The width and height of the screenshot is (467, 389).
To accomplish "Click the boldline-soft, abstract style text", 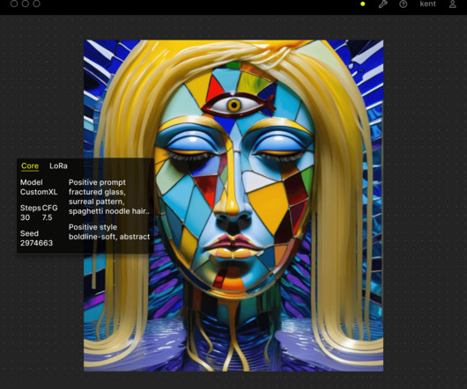I will tap(109, 237).
